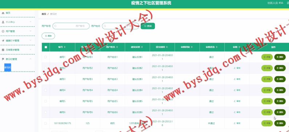289x132 pixels.
Task: Expand the 个人中心 menu chevron
Action: pyautogui.click(x=30, y=22)
